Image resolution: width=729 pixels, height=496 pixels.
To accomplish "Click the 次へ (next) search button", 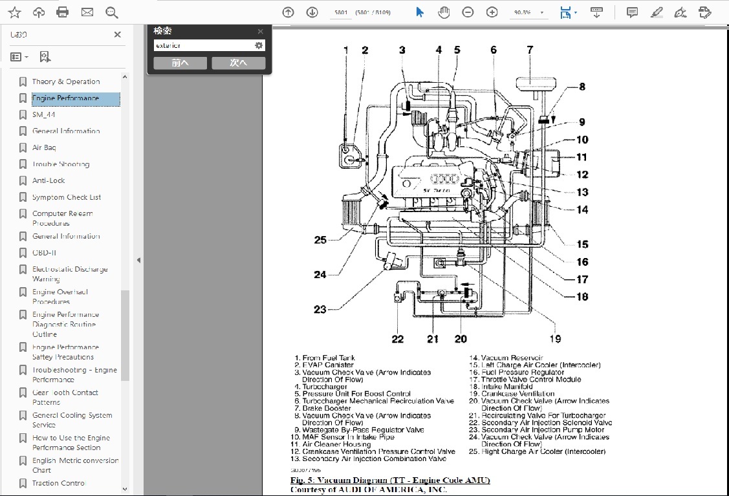I will pos(238,63).
